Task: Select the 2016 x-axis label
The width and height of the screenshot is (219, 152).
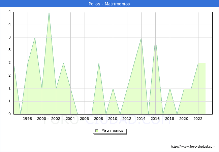Action: (155, 119)
